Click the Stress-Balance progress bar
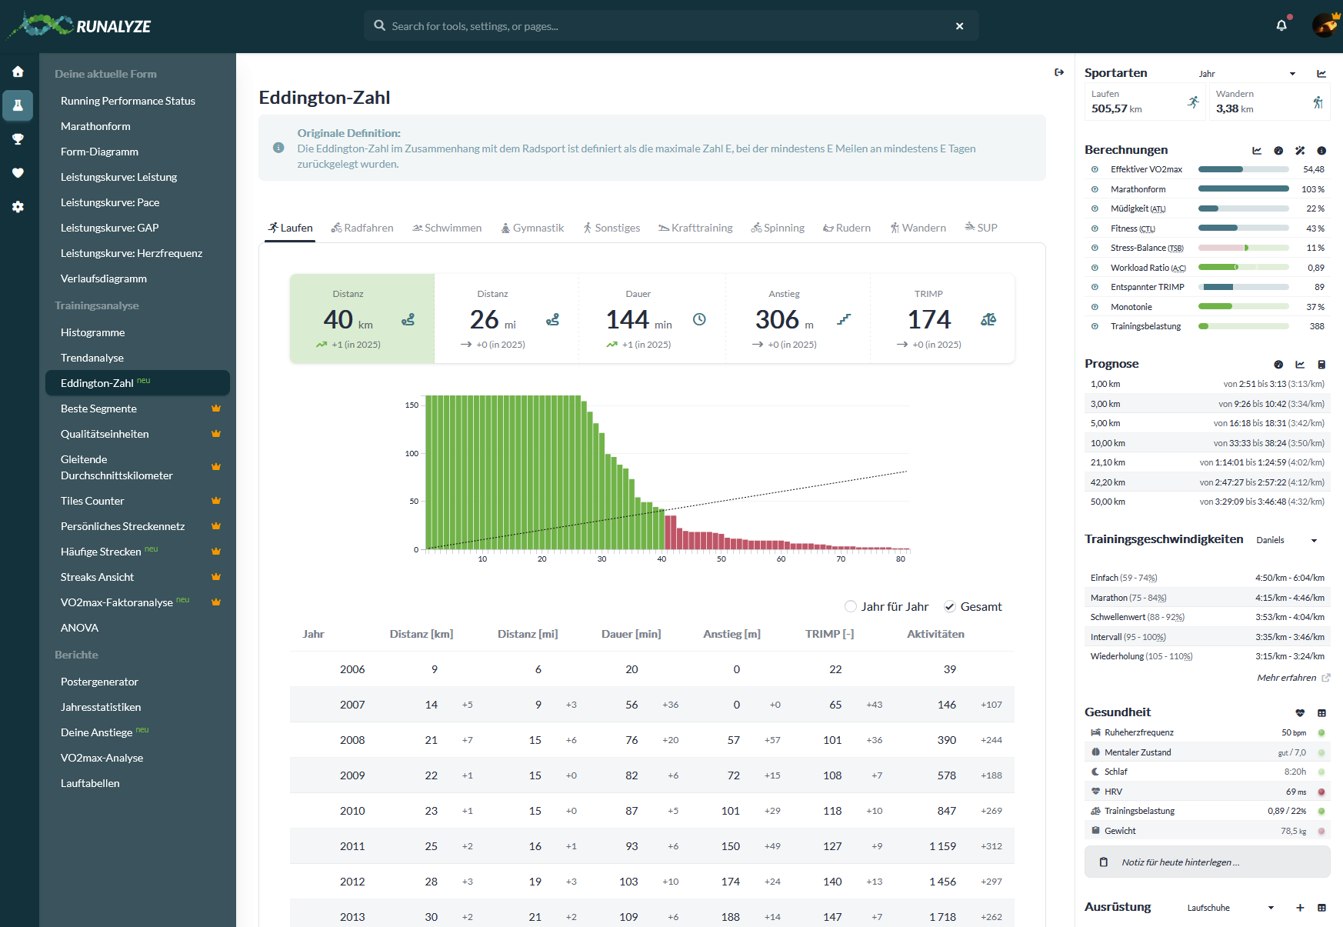Screen dimensions: 1343x927 click(1243, 248)
